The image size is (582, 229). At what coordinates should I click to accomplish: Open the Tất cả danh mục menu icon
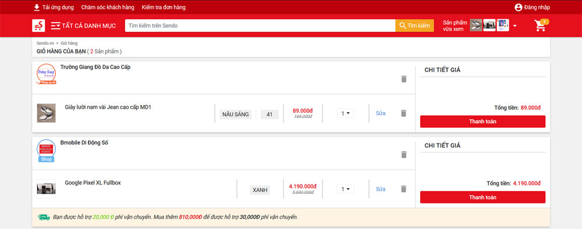click(x=56, y=26)
